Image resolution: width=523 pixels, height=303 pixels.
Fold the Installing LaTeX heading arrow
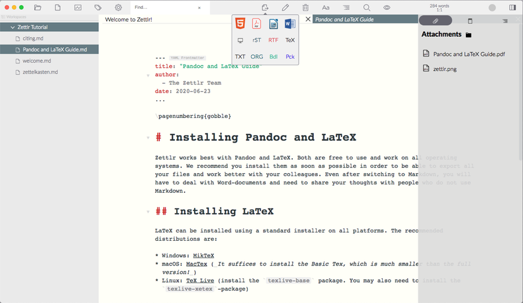pos(148,212)
